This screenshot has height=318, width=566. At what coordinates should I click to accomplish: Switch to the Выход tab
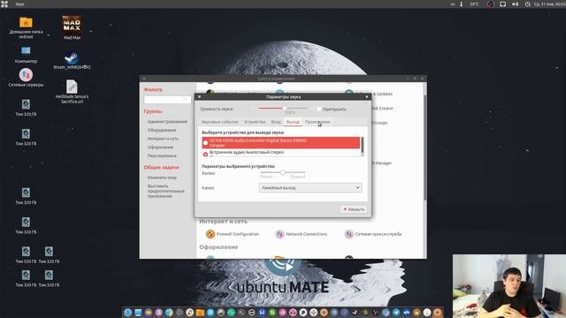point(293,122)
